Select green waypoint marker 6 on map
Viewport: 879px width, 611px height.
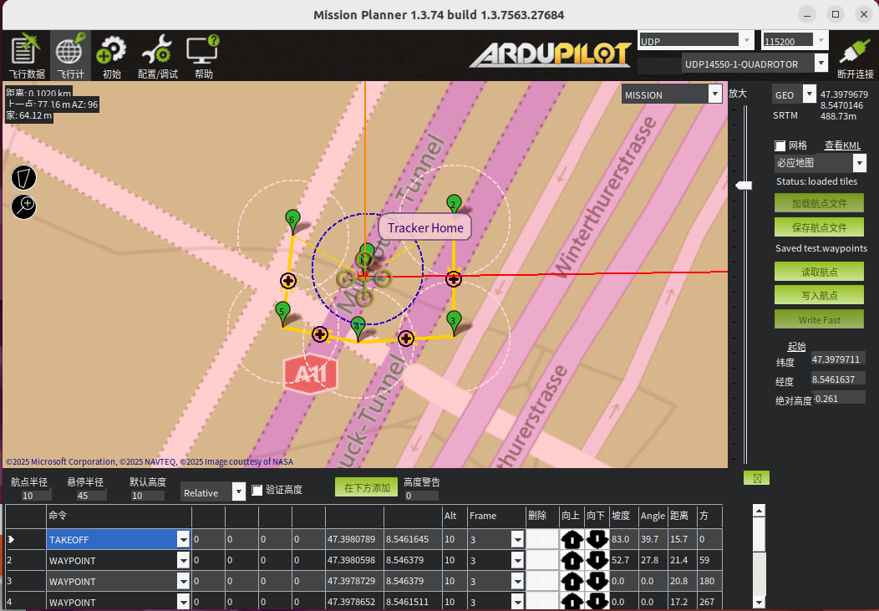click(x=292, y=219)
